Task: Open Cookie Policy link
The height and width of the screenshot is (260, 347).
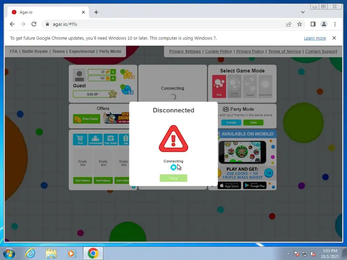Action: 219,51
